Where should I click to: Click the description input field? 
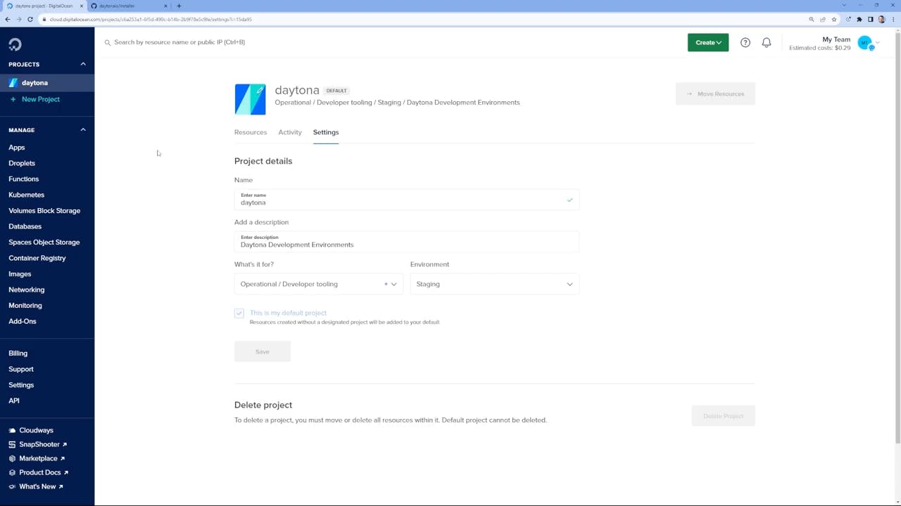click(x=407, y=242)
